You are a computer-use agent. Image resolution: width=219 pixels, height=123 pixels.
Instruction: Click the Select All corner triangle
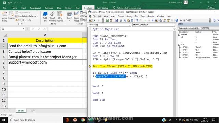[5, 35]
